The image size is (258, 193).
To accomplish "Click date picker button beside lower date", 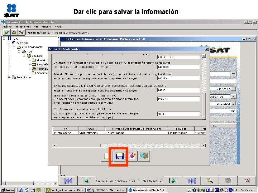I will coord(233,104).
